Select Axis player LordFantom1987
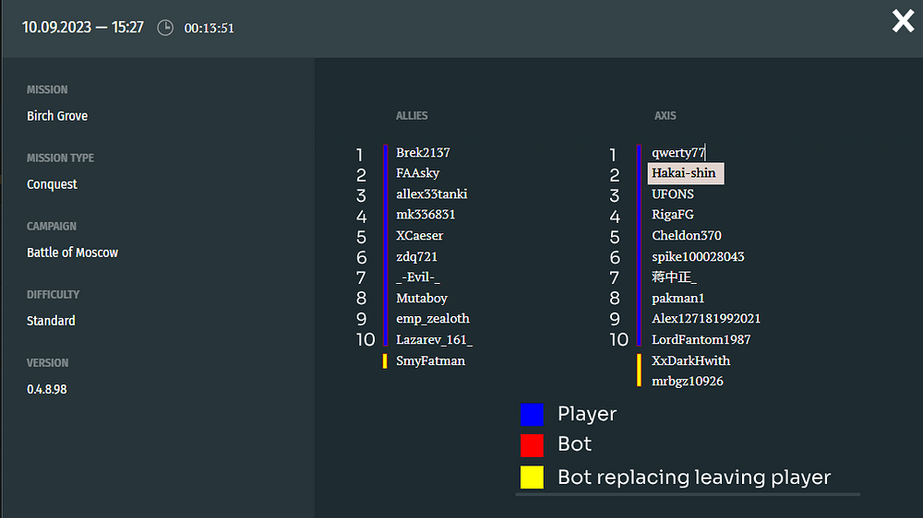The image size is (923, 518). click(x=701, y=340)
